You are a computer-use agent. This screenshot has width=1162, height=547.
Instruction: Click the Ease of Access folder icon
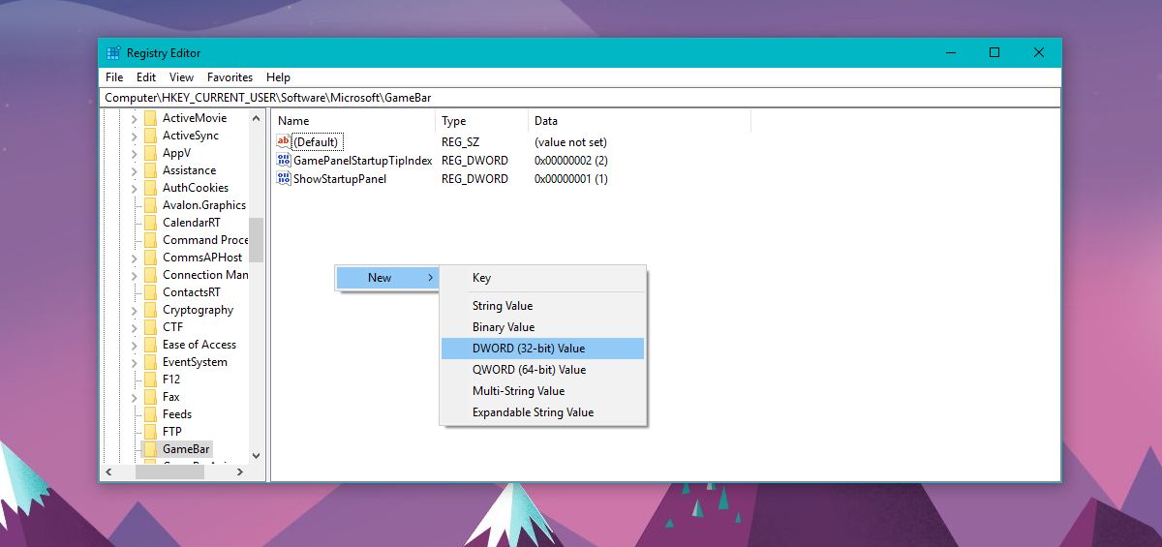click(150, 345)
